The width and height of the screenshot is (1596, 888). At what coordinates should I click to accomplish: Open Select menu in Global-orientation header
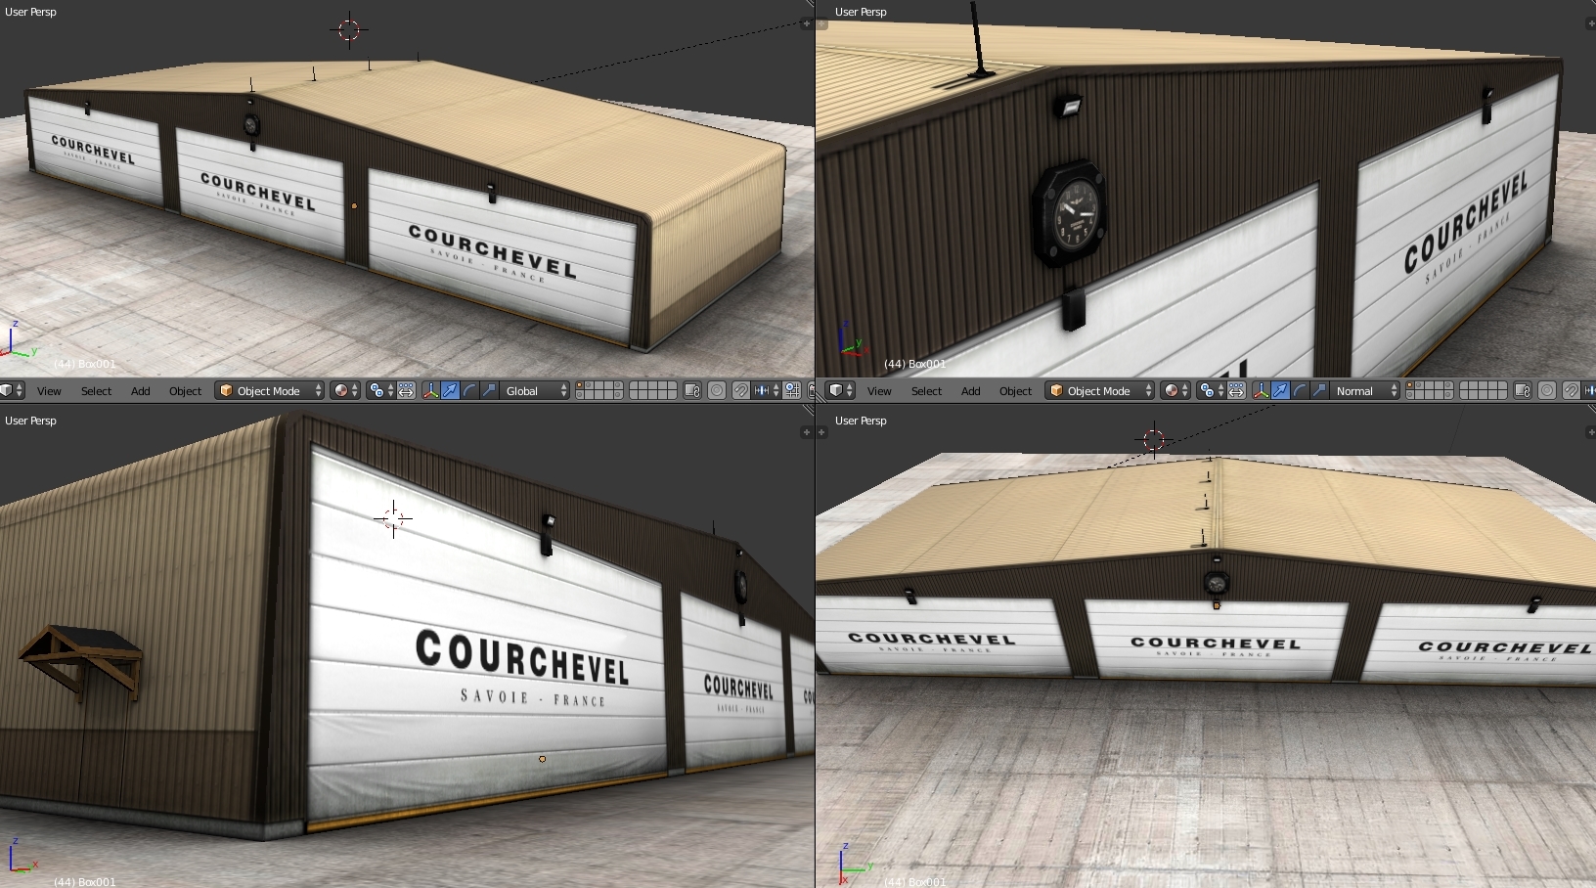pyautogui.click(x=96, y=391)
